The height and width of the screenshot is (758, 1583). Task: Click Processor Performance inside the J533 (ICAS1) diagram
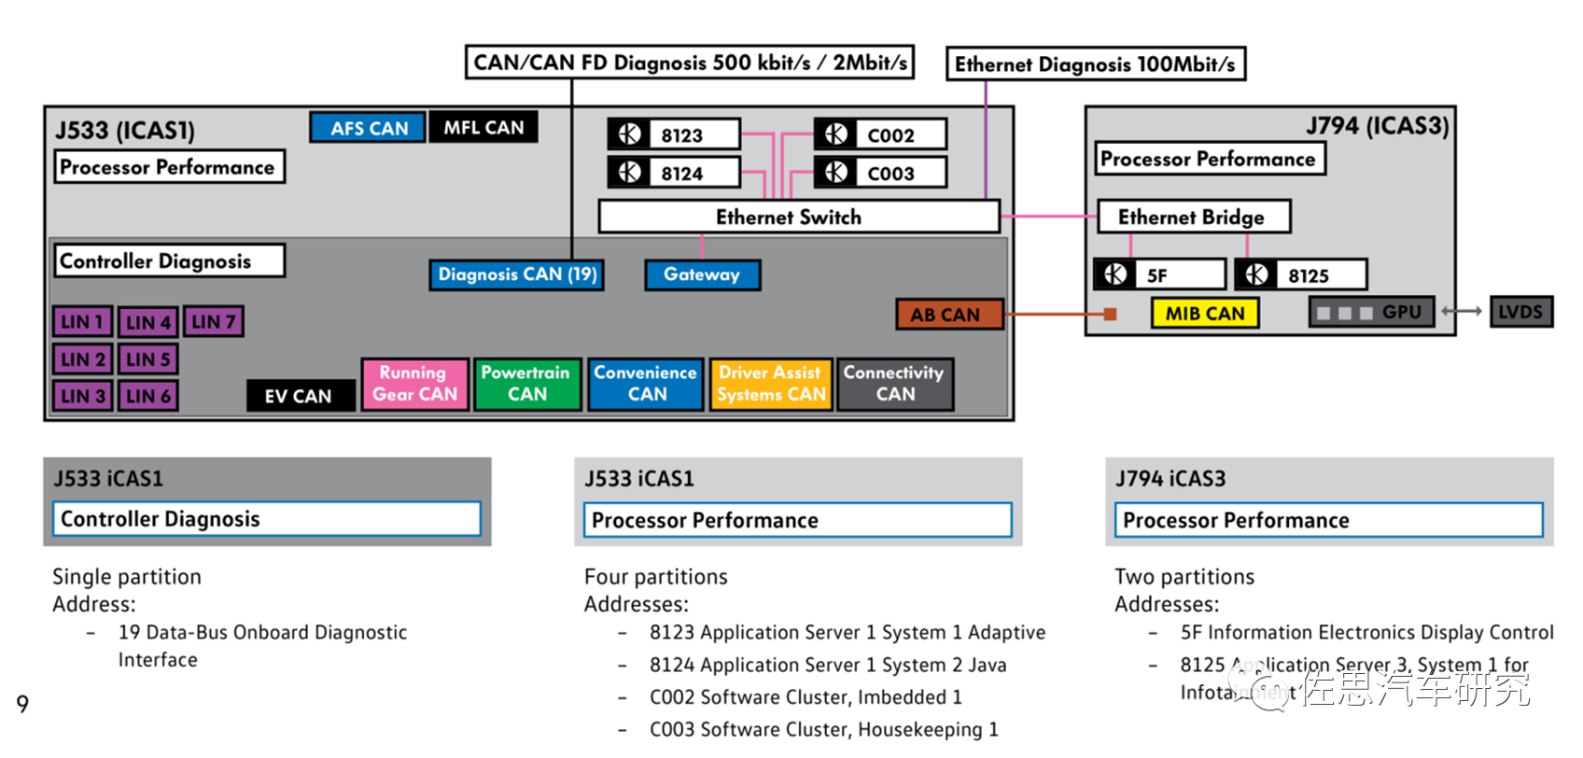[169, 167]
